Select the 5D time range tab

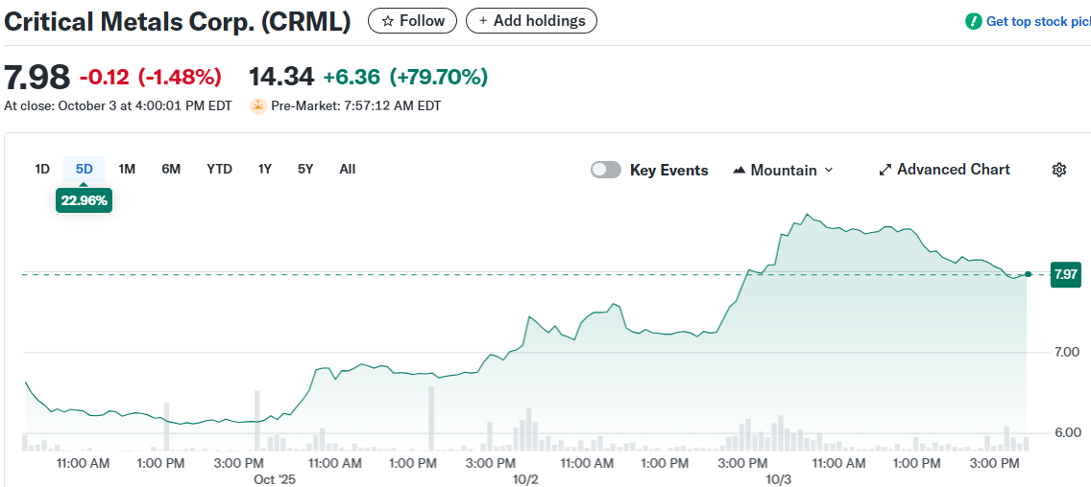[85, 169]
